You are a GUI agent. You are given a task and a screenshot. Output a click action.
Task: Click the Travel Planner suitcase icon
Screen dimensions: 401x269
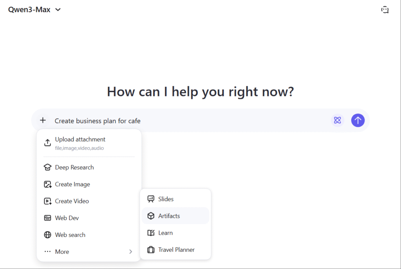point(151,249)
